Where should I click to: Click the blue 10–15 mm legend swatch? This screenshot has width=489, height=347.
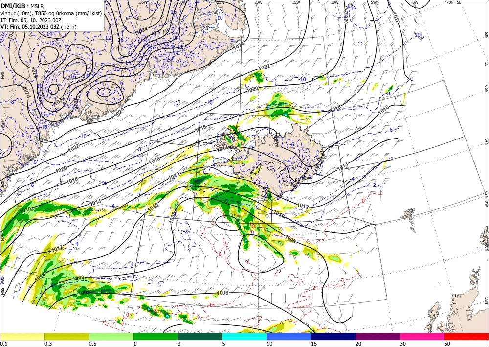[x=289, y=336]
